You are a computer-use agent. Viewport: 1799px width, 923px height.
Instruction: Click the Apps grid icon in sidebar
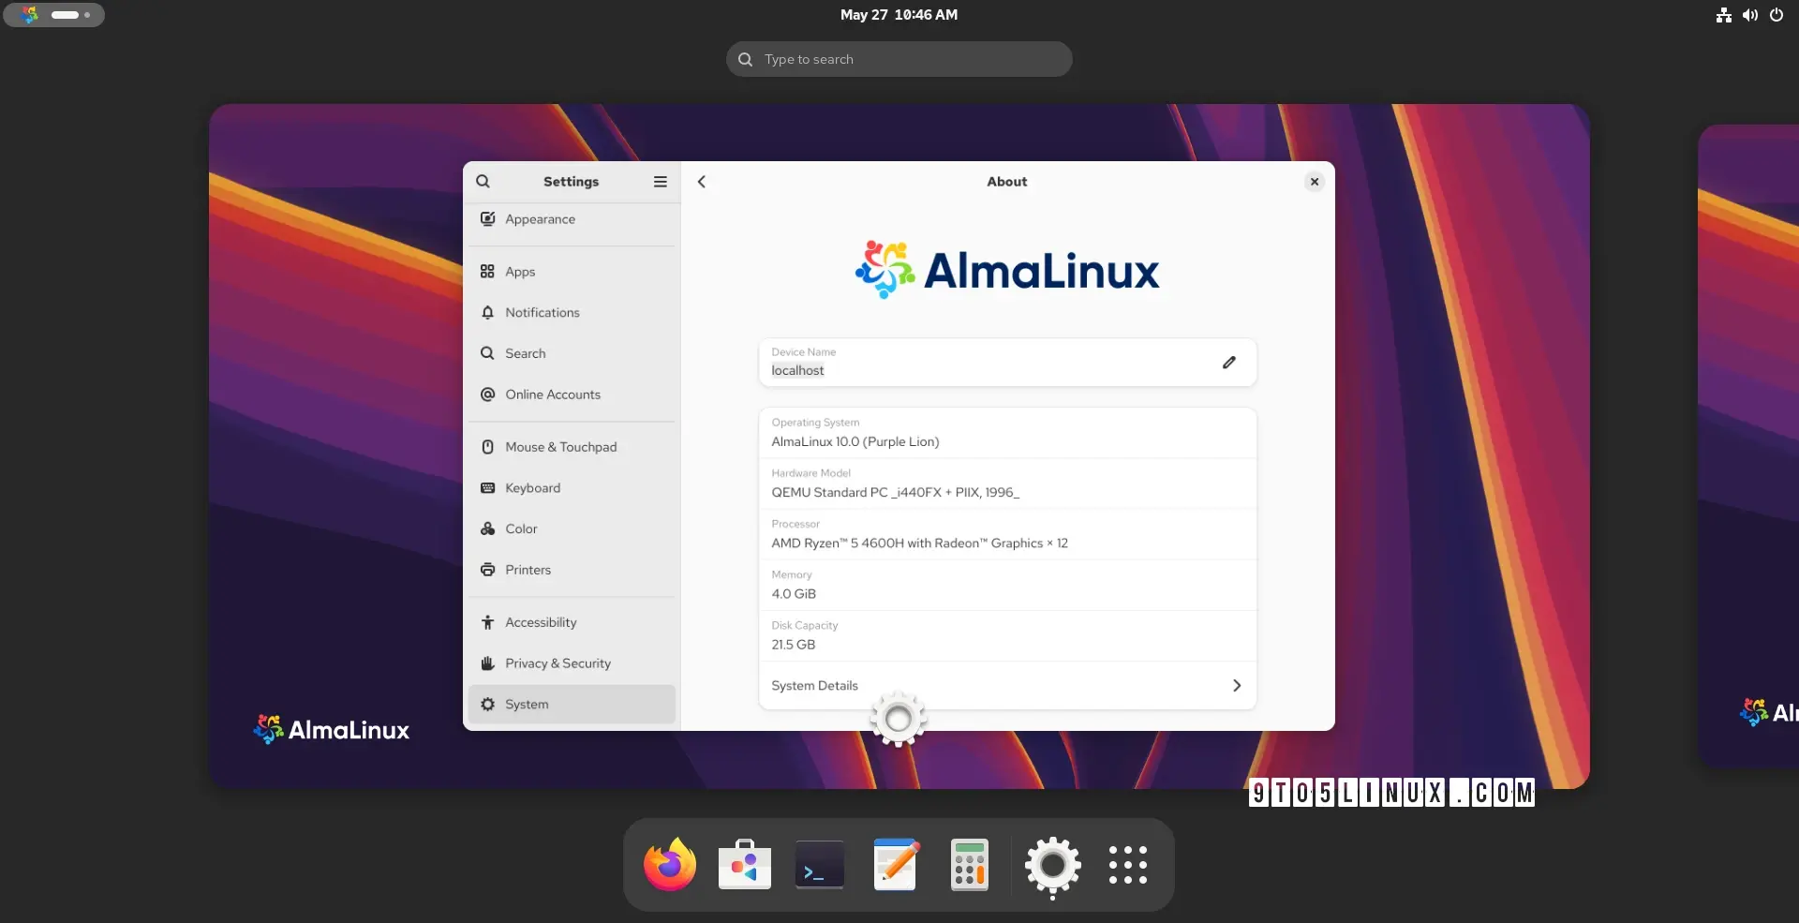pyautogui.click(x=487, y=272)
